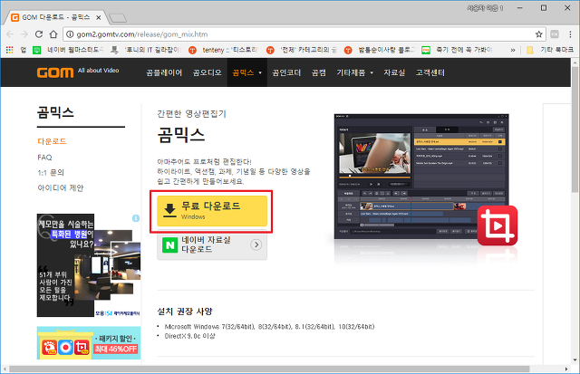
Task: Open 곰인코더 in the navigation
Action: (x=286, y=72)
